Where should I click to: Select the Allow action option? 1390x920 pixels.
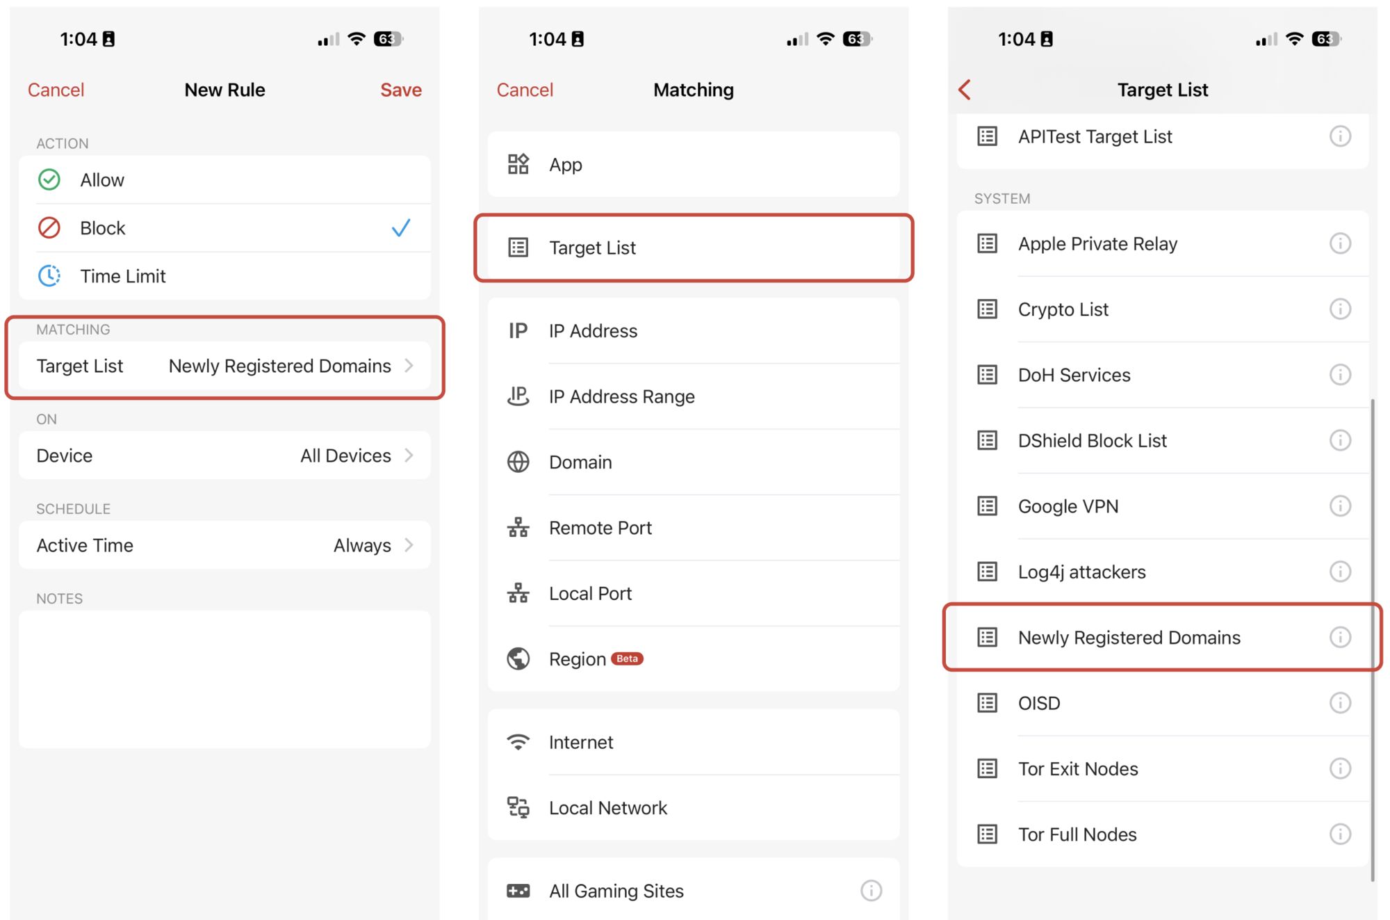coord(224,180)
